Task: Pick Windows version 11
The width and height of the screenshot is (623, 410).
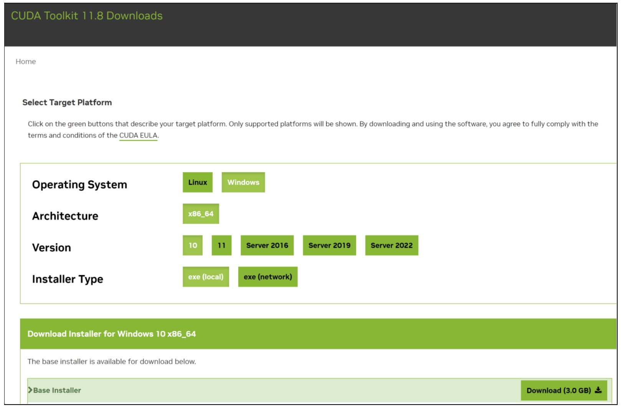Action: tap(221, 245)
